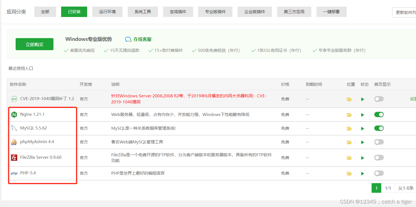Click the WAF icon for CVE-2019-1040 patch
This screenshot has width=416, height=207.
coord(14,99)
